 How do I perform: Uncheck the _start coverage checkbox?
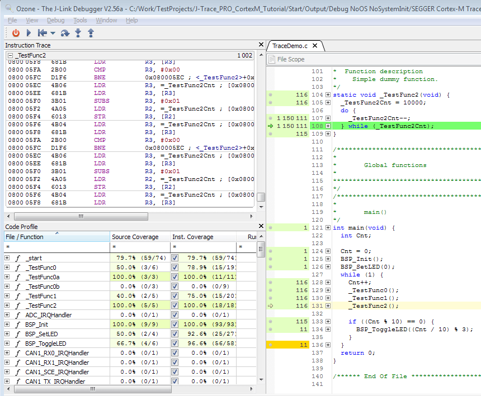click(175, 258)
